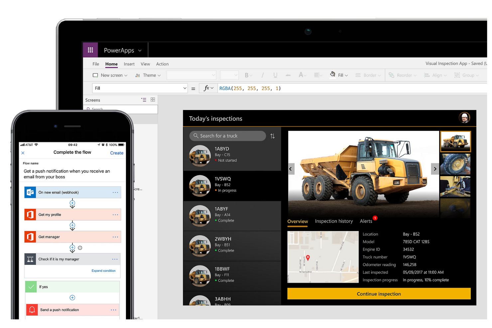
Task: Switch Screens panel to thumbnail grid view
Action: click(153, 100)
